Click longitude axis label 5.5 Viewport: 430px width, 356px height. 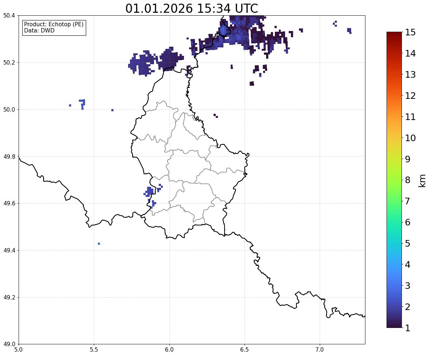(94, 350)
